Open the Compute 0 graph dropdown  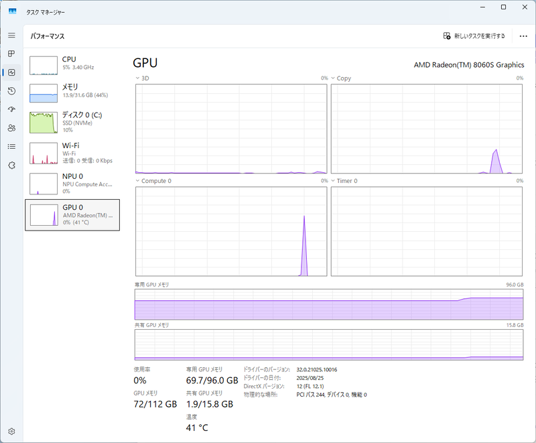coord(139,181)
